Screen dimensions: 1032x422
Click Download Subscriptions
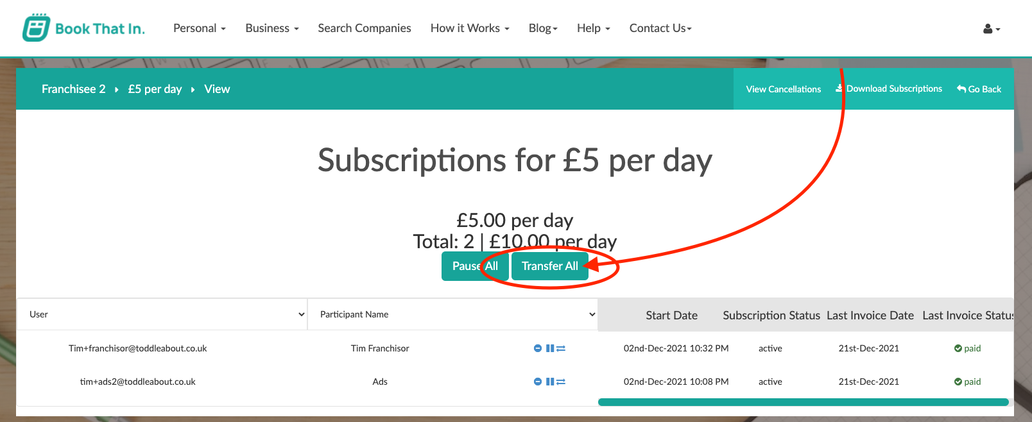(889, 89)
